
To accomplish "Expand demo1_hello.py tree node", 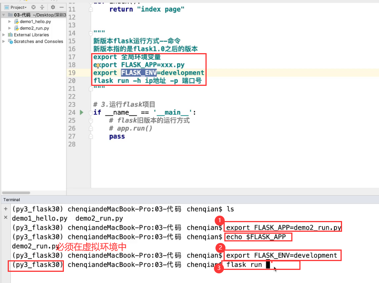I will tap(10, 22).
